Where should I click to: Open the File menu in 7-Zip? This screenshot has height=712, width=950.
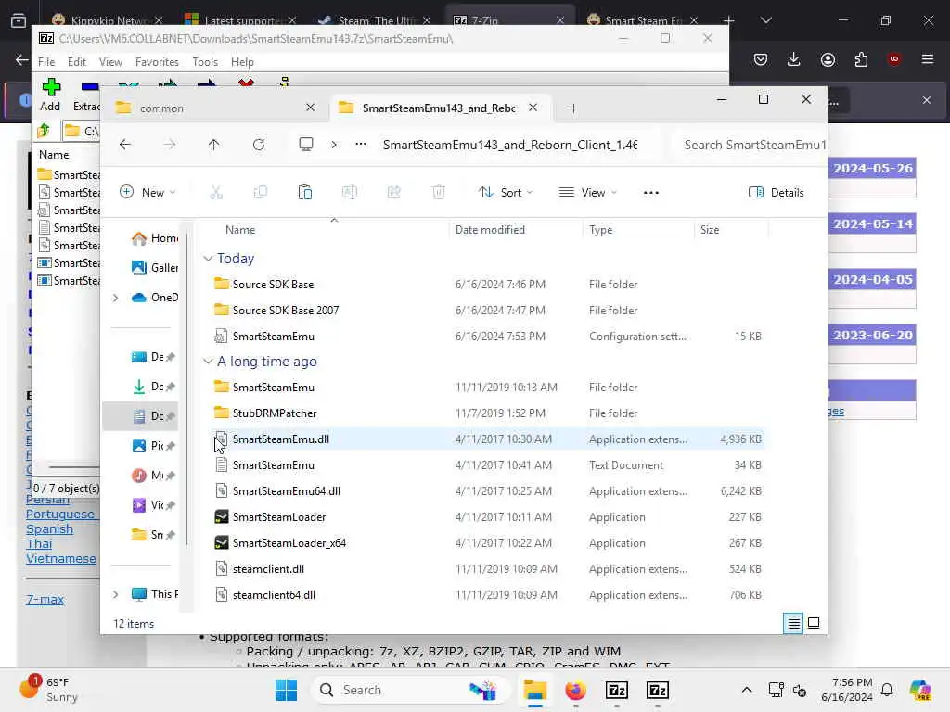[x=46, y=62]
